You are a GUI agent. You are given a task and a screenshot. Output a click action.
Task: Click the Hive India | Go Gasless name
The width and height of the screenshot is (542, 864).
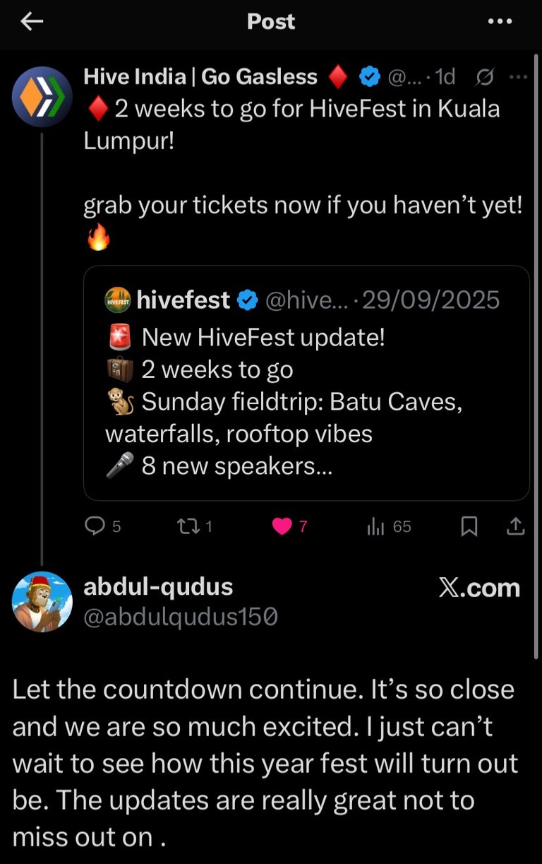[x=200, y=76]
